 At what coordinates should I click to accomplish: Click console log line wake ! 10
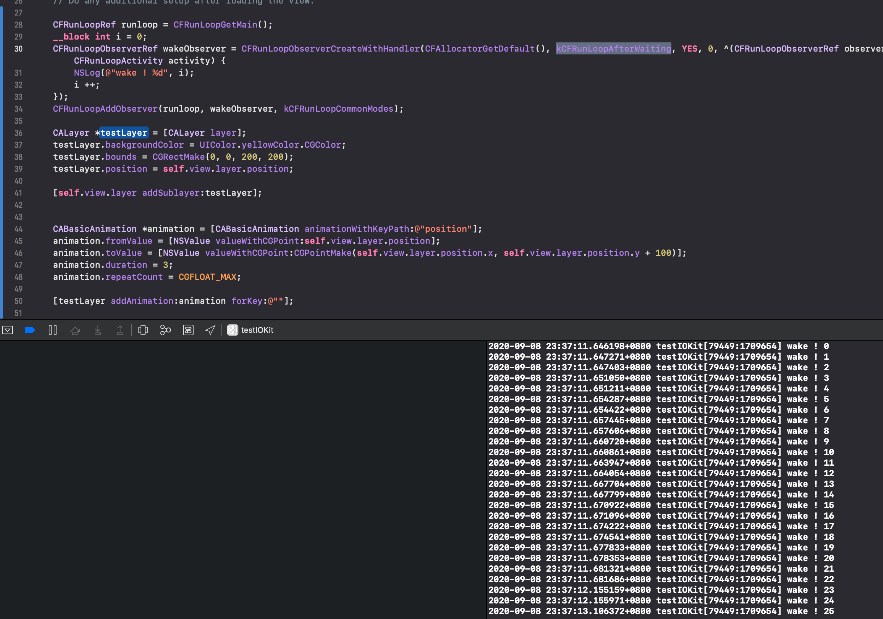(x=661, y=452)
